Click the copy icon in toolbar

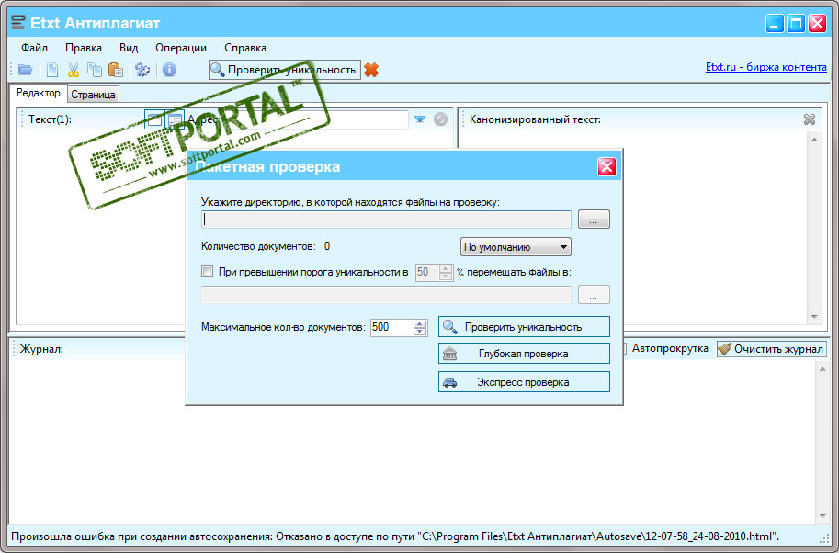[95, 70]
